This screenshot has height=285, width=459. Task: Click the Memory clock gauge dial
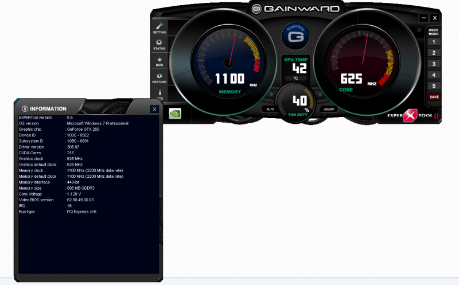point(228,62)
